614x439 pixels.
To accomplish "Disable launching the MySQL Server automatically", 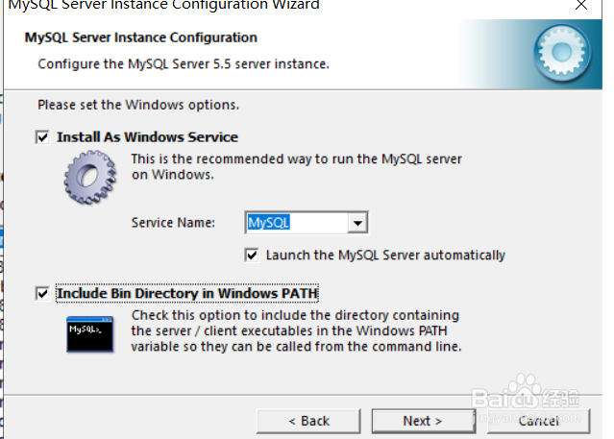I will (x=252, y=256).
